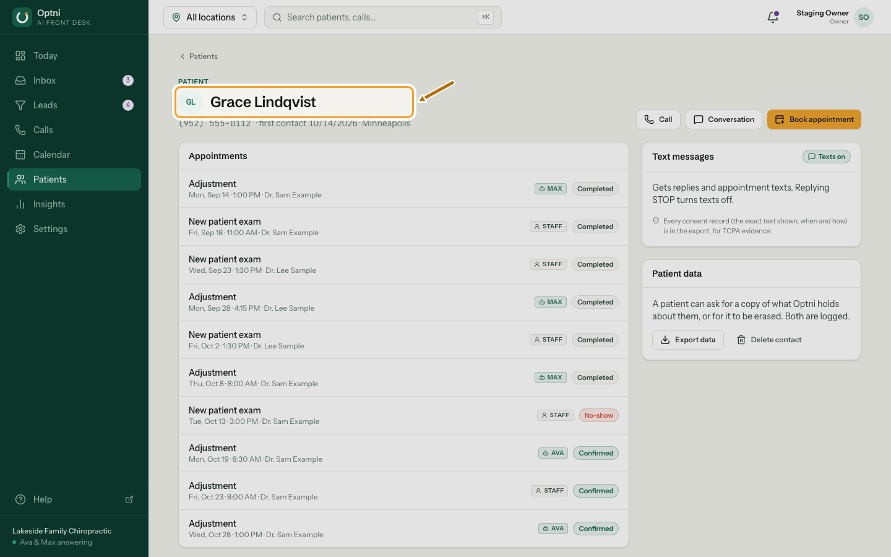Open Oct 2 New patient exam row
Screen dimensions: 891x557
click(x=403, y=340)
